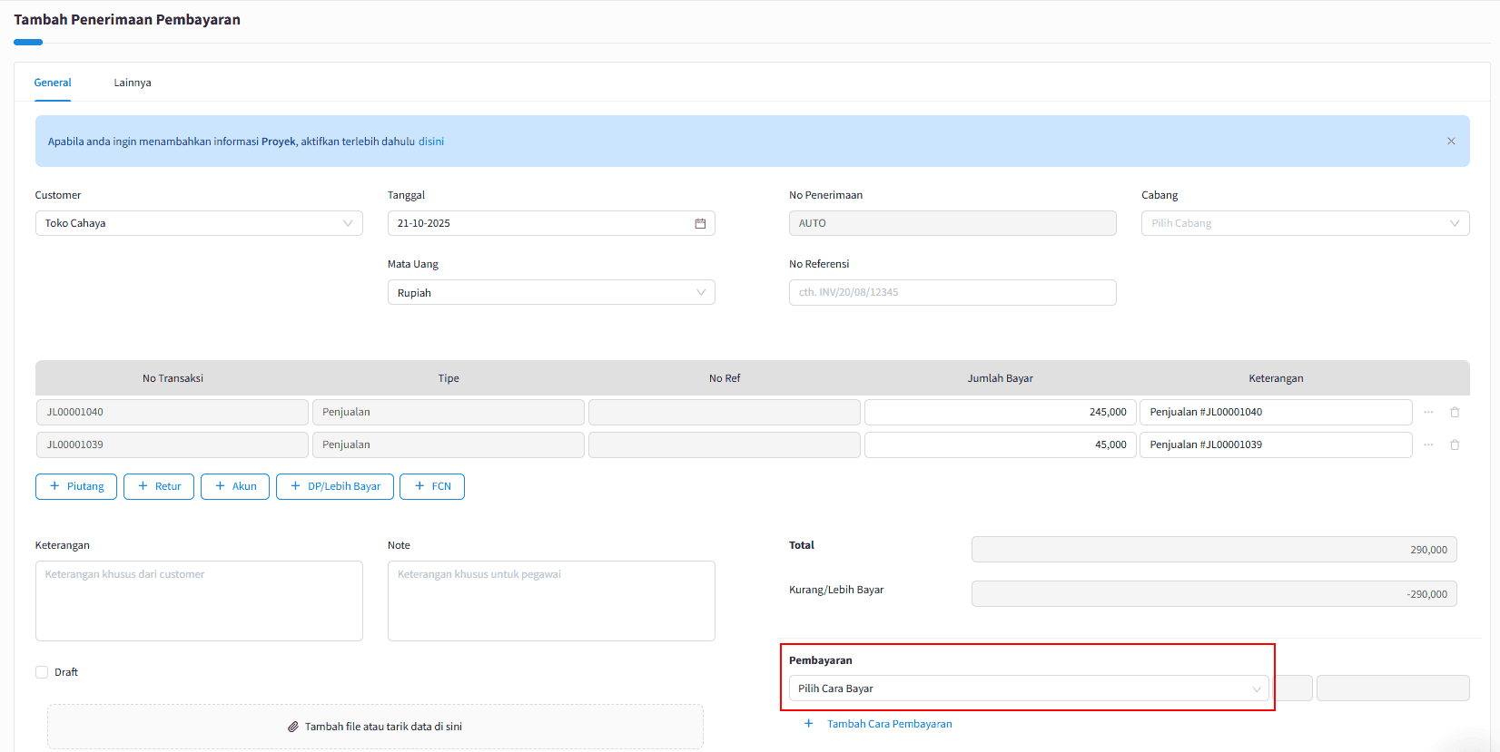Open the Pilih Cabang dropdown
This screenshot has width=1500, height=752.
tap(1305, 223)
